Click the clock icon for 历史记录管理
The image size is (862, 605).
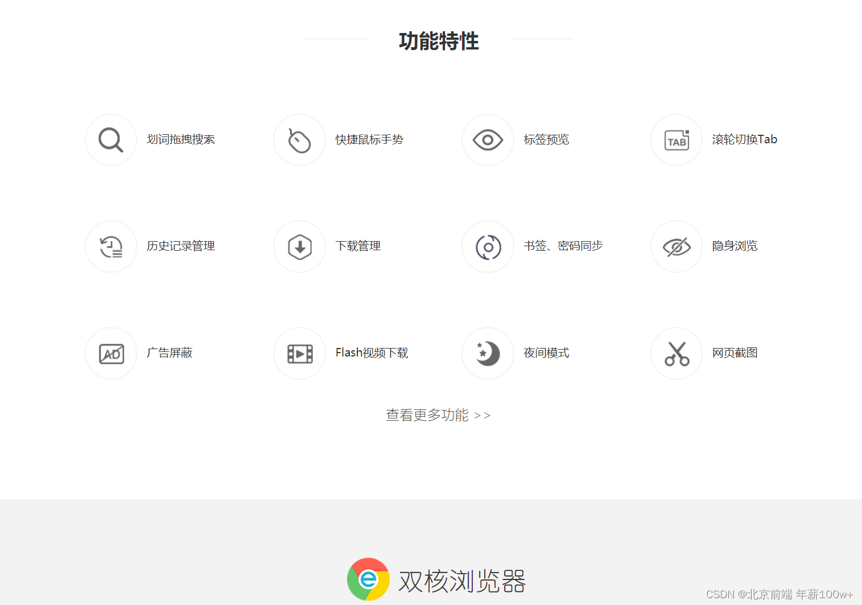[110, 246]
